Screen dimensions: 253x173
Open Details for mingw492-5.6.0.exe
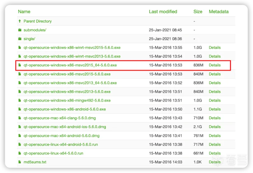tap(215, 101)
